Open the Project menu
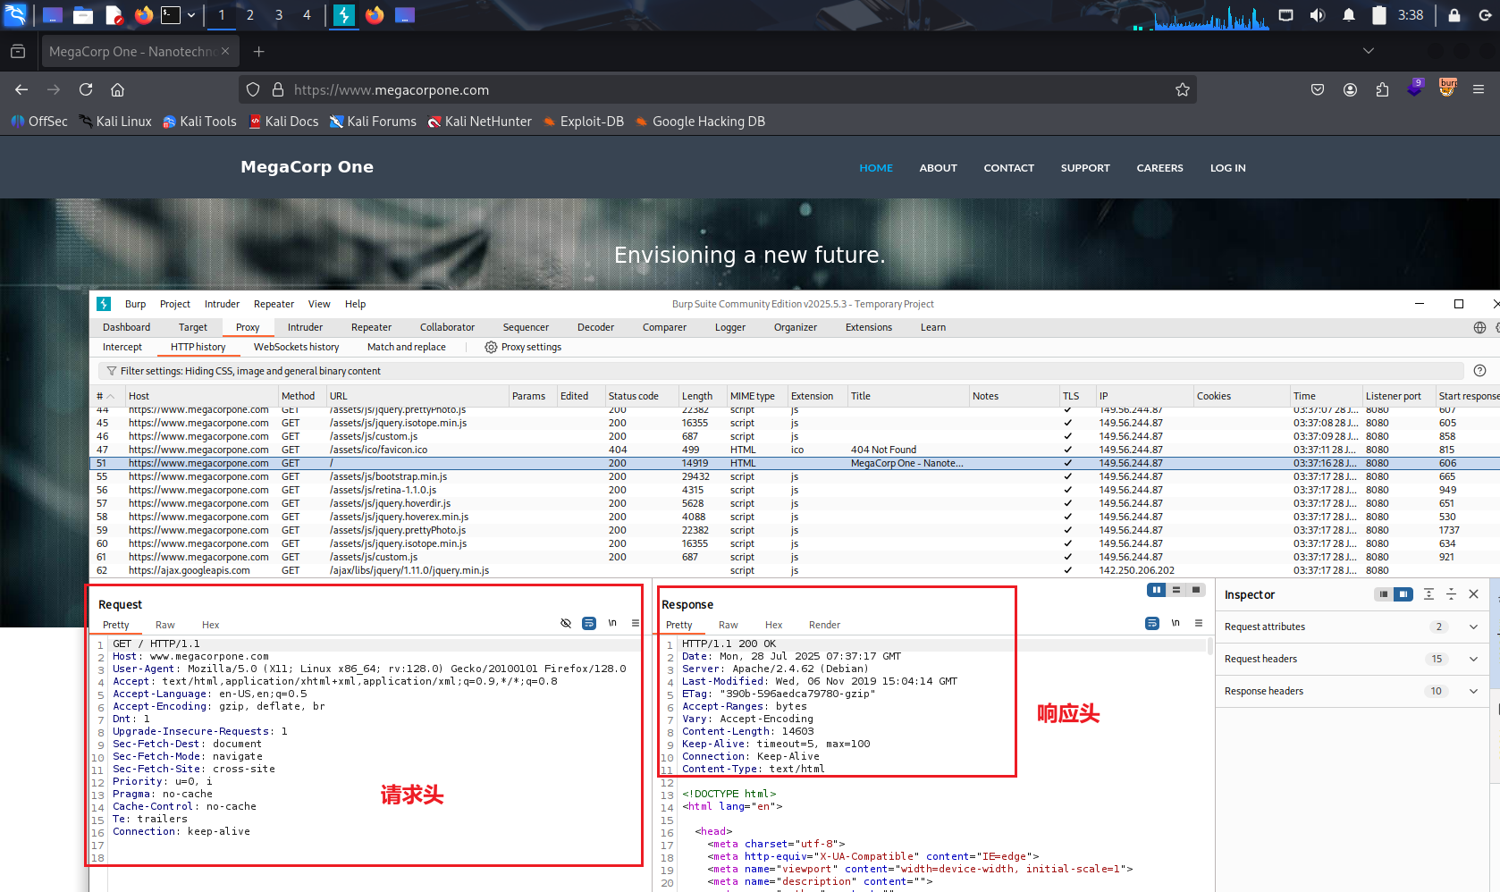The width and height of the screenshot is (1500, 892). pos(174,304)
